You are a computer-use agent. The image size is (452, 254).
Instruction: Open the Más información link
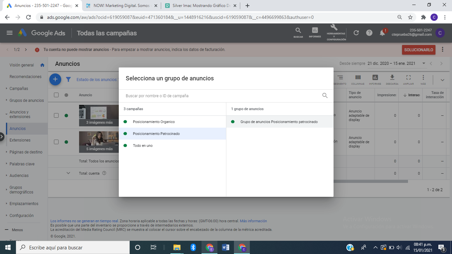pos(253,221)
